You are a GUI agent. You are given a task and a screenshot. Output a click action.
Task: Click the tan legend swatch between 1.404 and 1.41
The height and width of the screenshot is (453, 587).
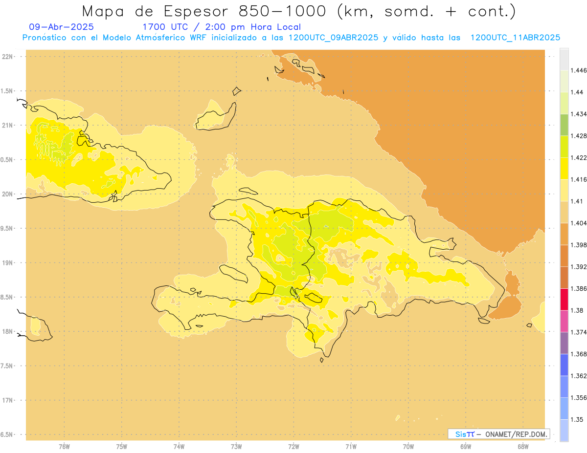(564, 212)
